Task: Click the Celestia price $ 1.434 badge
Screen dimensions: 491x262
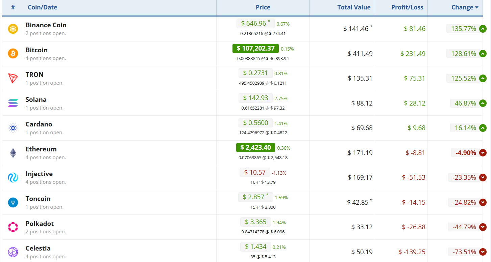Action: 255,246
